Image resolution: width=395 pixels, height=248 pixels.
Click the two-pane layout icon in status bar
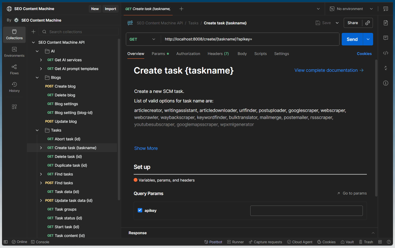tap(380, 242)
